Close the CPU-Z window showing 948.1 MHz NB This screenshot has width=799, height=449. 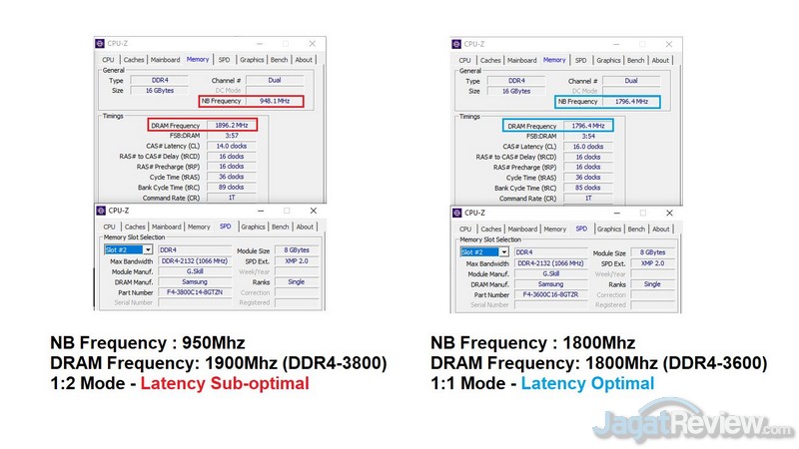313,44
